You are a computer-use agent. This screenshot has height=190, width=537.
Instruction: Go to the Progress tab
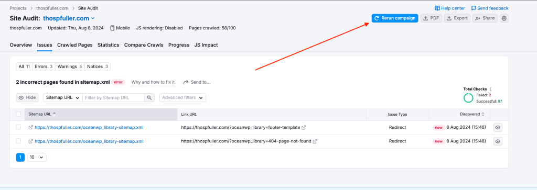(x=179, y=45)
